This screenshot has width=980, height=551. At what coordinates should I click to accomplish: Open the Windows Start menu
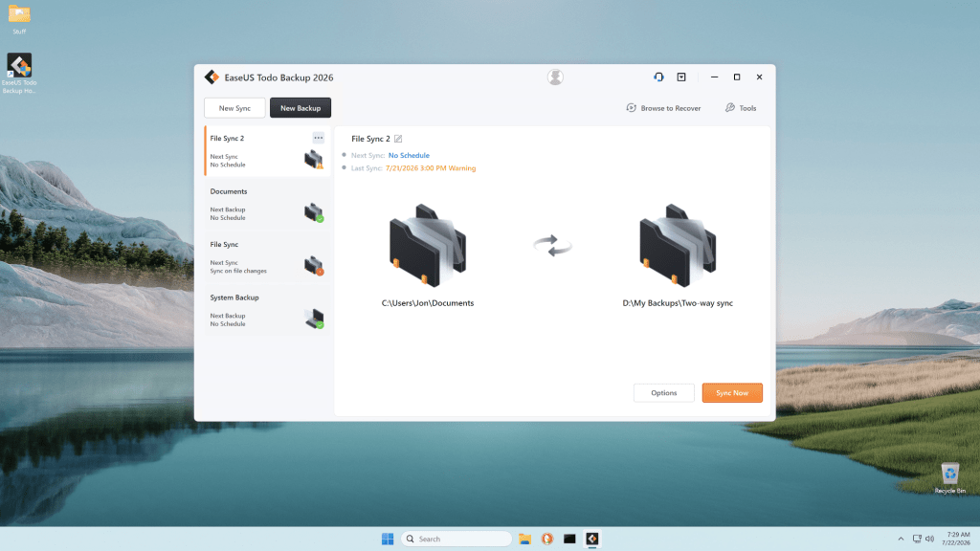click(388, 539)
